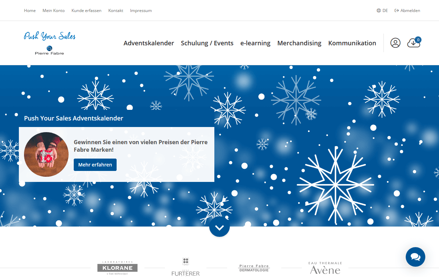Open the DE language selector
This screenshot has height=277, width=439.
click(382, 11)
